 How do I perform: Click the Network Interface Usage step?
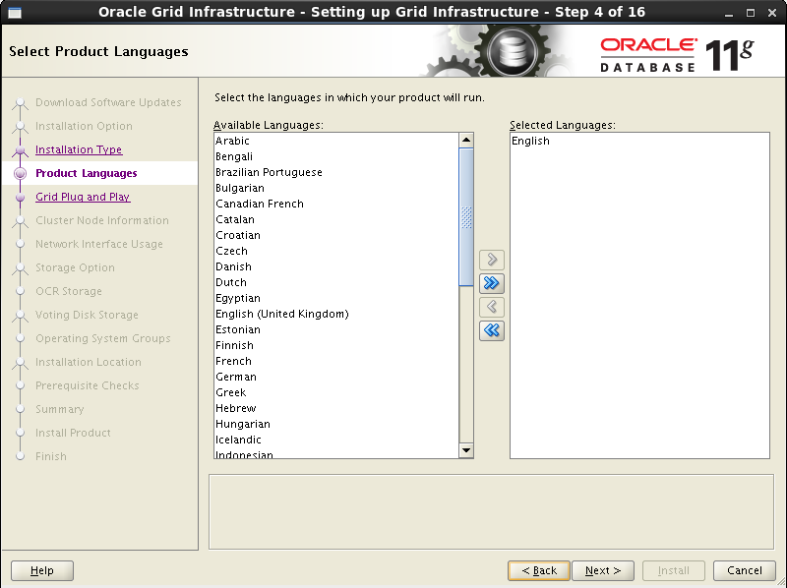tap(99, 244)
